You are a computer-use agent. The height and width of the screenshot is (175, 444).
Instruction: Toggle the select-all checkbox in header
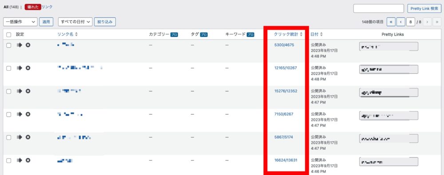point(9,35)
